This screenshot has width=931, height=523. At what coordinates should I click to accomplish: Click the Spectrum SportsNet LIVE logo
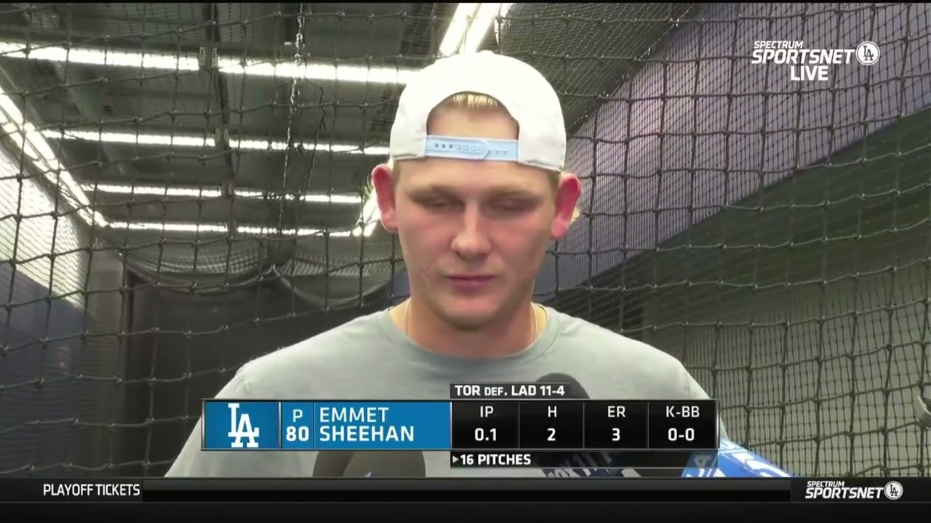815,60
